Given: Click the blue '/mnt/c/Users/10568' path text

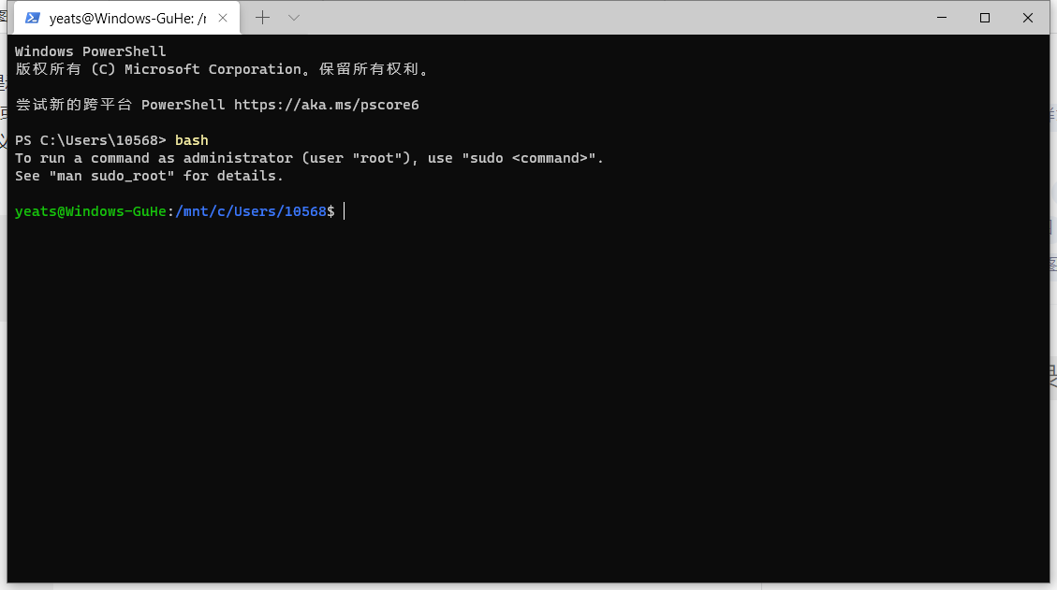Looking at the screenshot, I should point(251,211).
